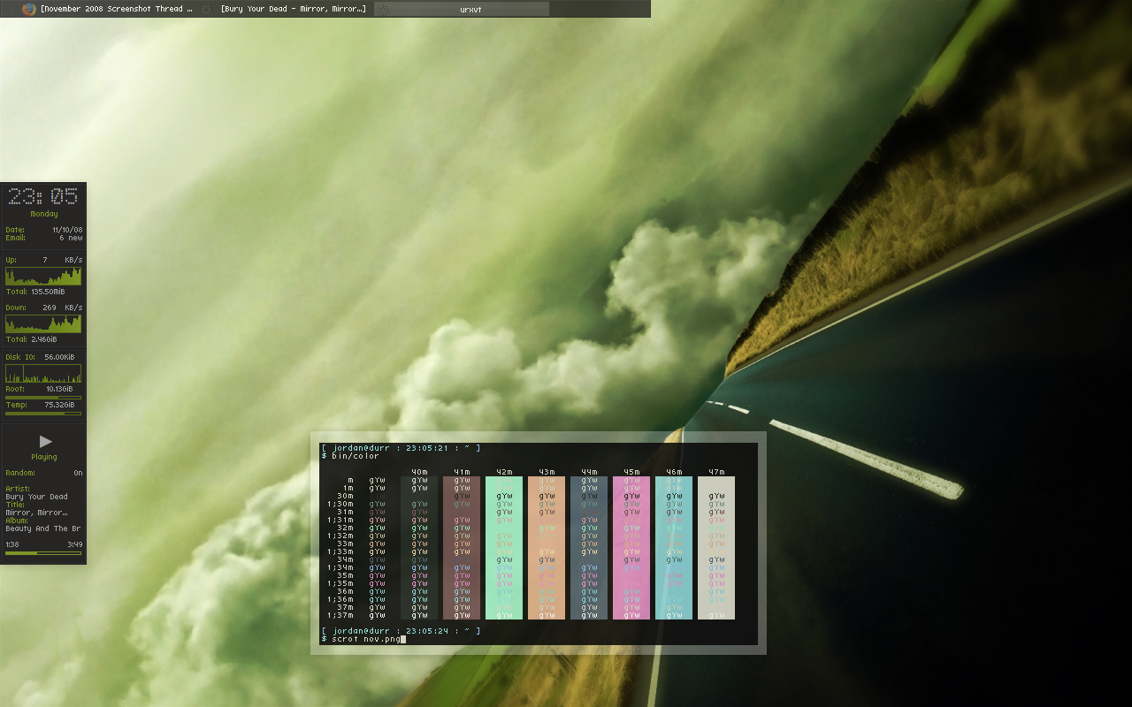Image resolution: width=1132 pixels, height=707 pixels.
Task: Click the song progress bar below the 1:38 time
Action: (44, 553)
